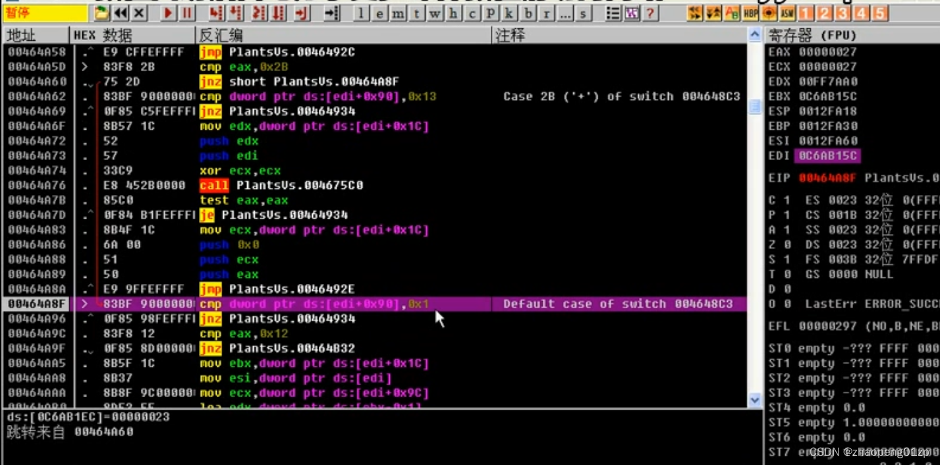Click the Trace over toolbar icon
This screenshot has height=465, width=940.
pos(278,13)
